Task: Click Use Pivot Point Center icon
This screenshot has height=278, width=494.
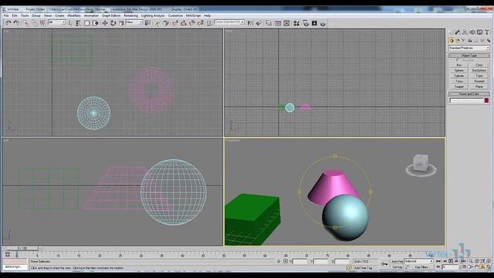Action: pyautogui.click(x=147, y=23)
